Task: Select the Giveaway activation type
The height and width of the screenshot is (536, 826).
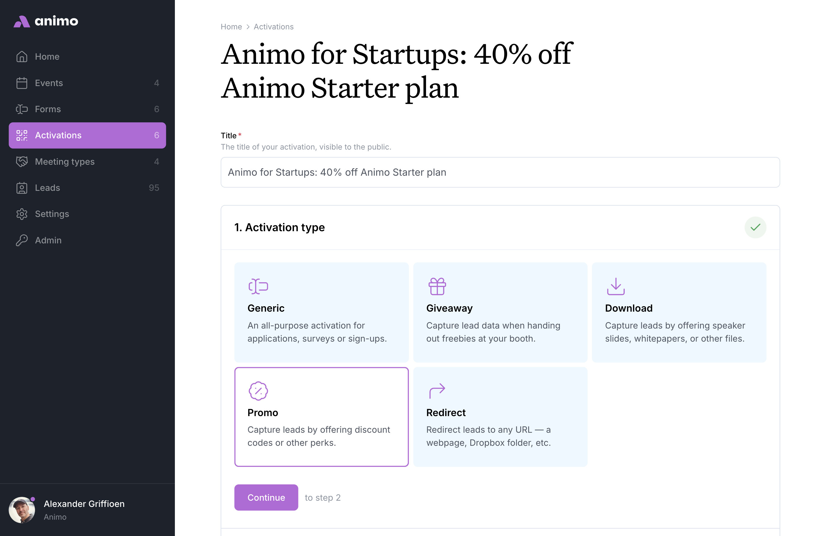Action: [500, 312]
